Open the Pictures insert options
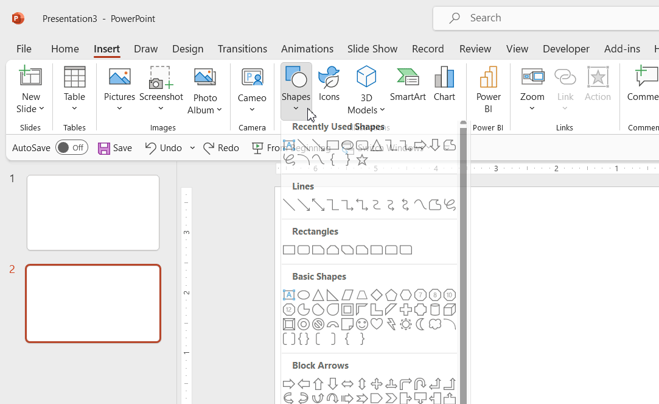 tap(119, 87)
